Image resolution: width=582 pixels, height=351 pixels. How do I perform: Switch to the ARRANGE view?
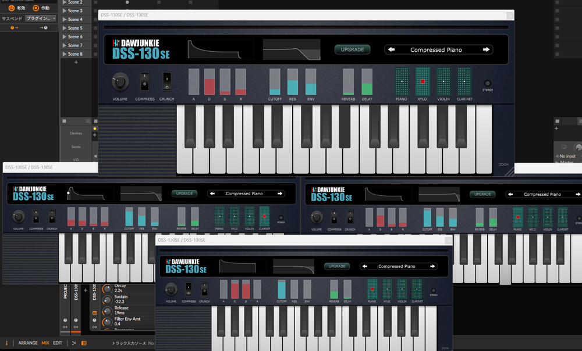[28, 343]
